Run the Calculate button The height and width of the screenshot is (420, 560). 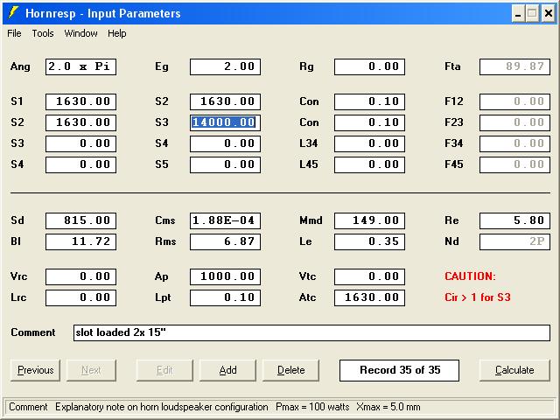tap(514, 370)
